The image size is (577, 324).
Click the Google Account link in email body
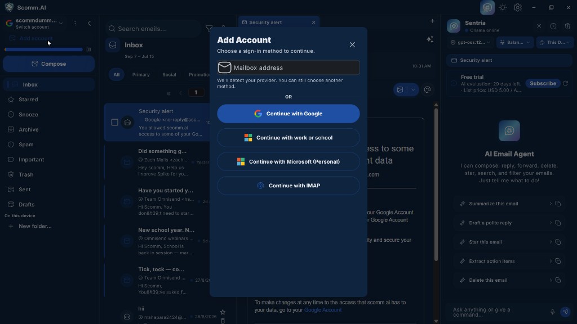[x=323, y=310]
